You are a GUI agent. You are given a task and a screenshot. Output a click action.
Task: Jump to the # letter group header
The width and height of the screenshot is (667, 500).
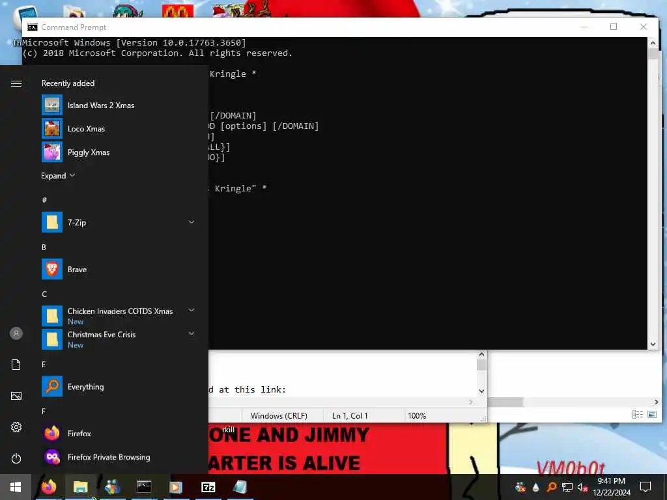(x=44, y=200)
